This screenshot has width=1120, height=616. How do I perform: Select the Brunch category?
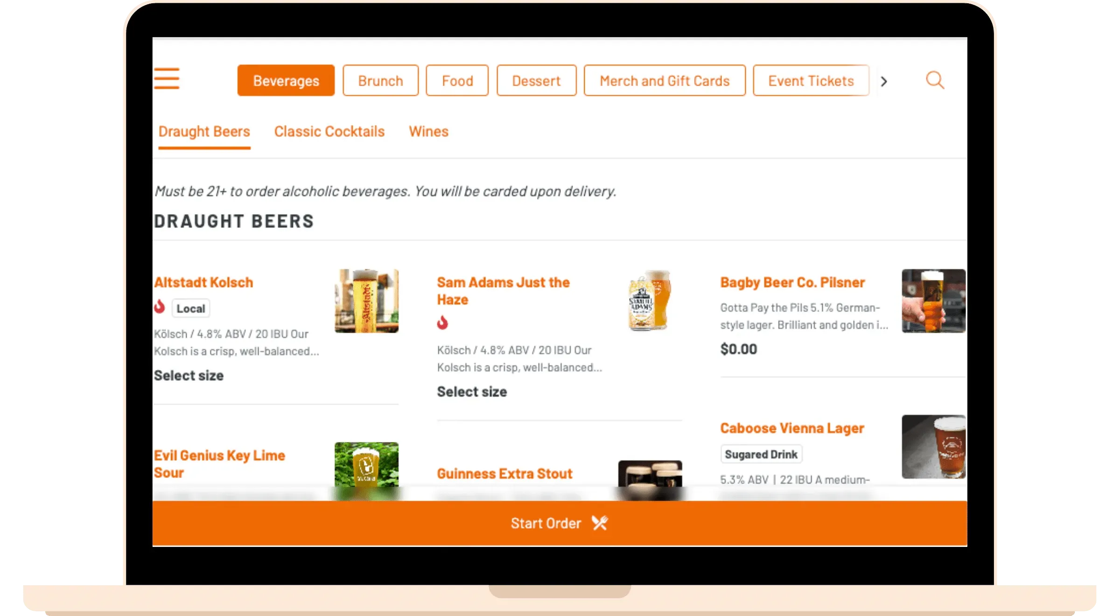coord(380,81)
